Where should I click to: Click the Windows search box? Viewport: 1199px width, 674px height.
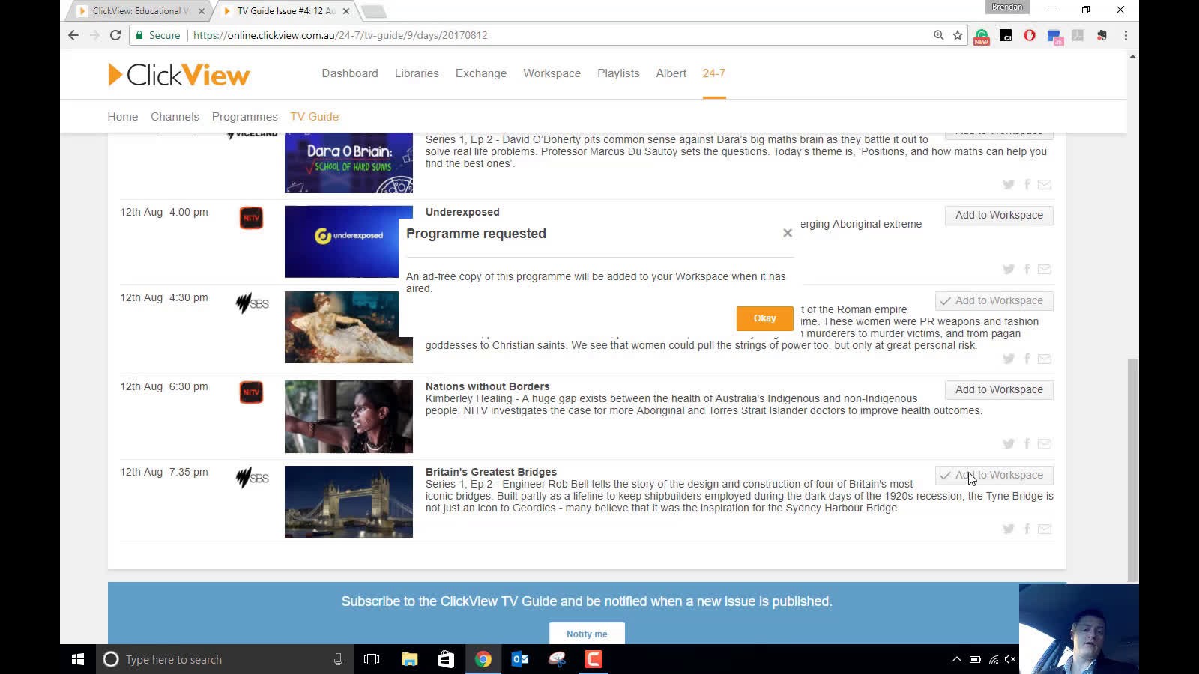tap(225, 659)
